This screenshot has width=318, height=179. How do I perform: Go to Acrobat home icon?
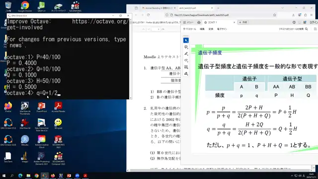tap(199, 22)
